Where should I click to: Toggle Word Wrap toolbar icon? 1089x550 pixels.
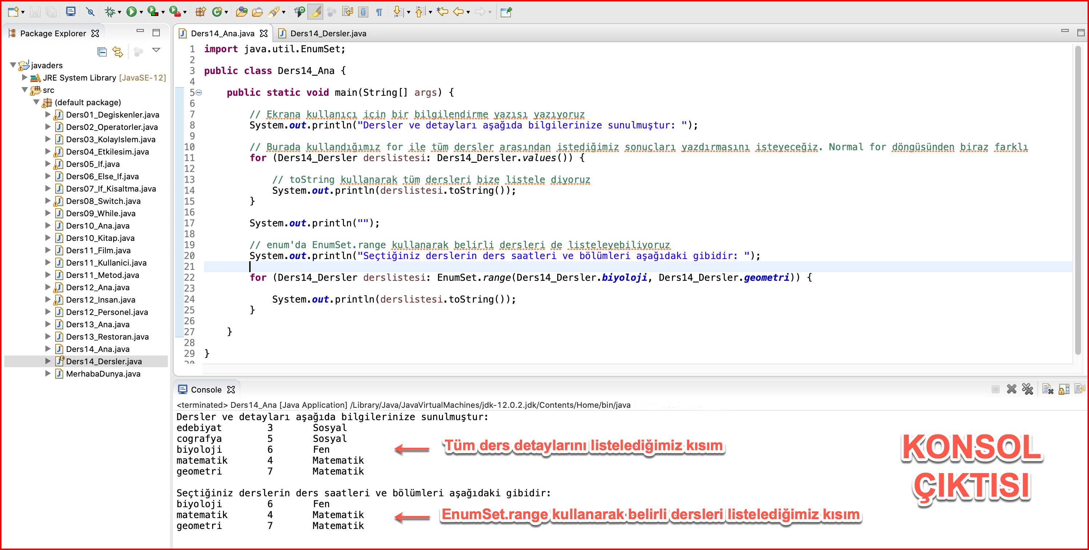point(348,12)
